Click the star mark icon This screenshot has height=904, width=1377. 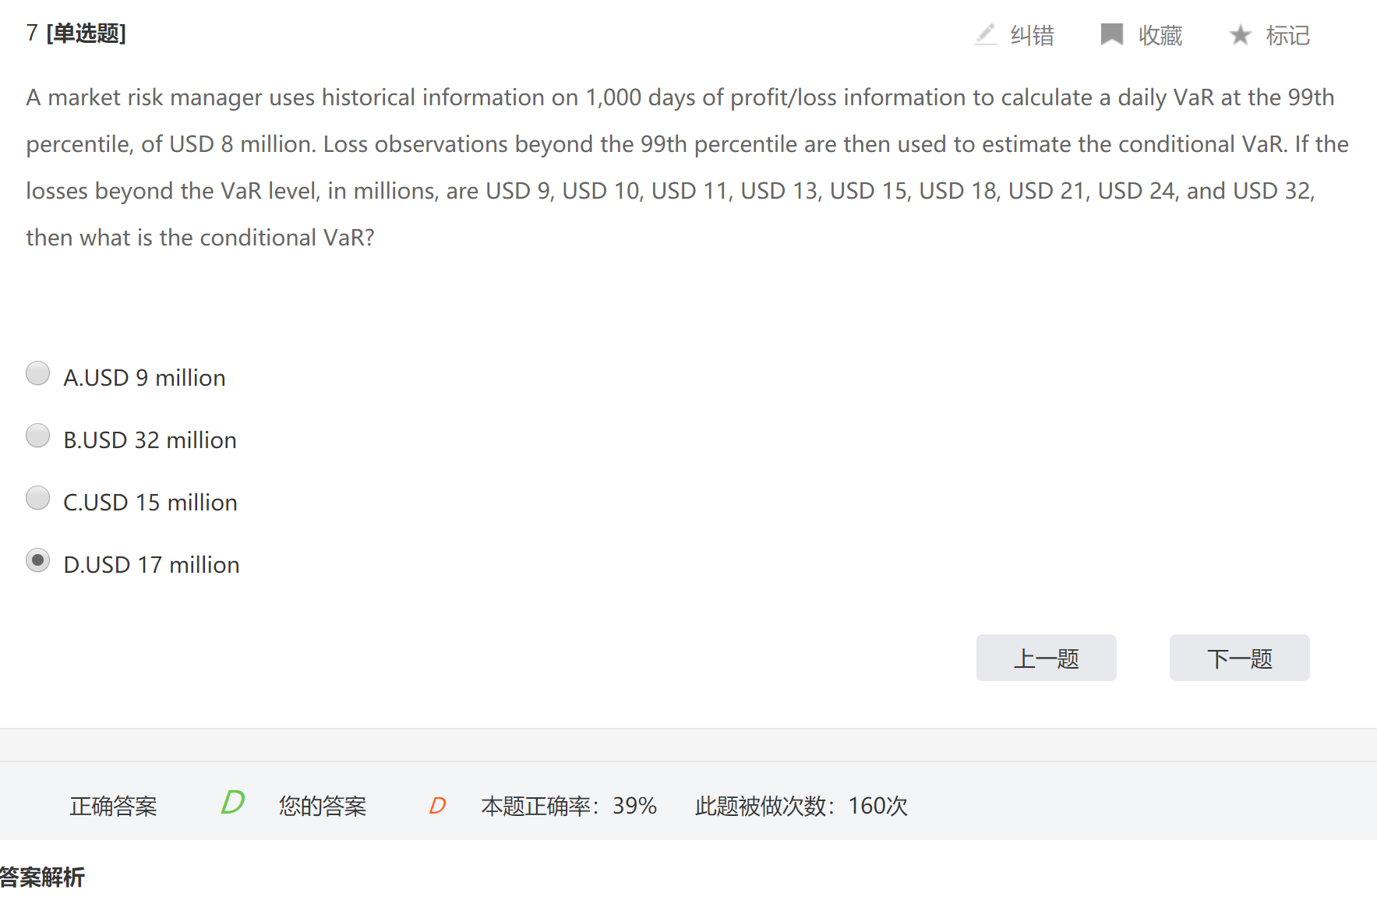tap(1240, 35)
